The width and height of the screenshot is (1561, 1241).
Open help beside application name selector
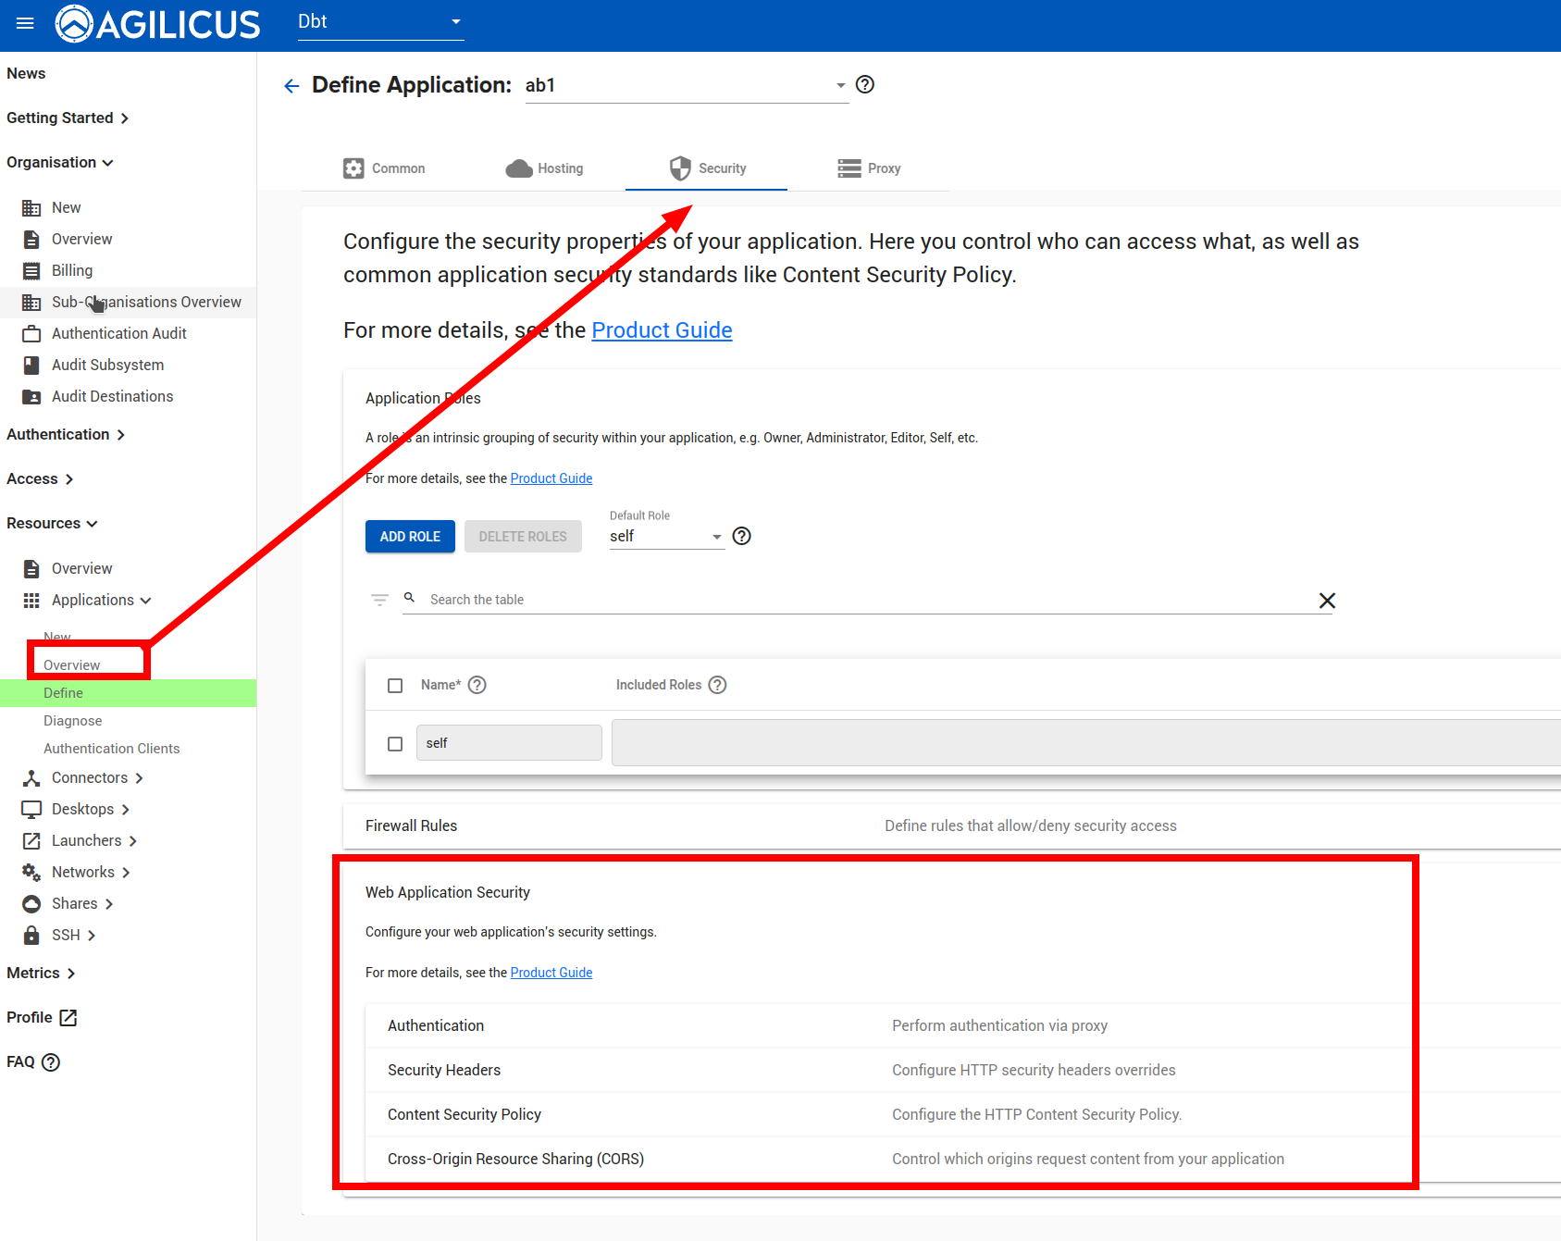coord(865,84)
